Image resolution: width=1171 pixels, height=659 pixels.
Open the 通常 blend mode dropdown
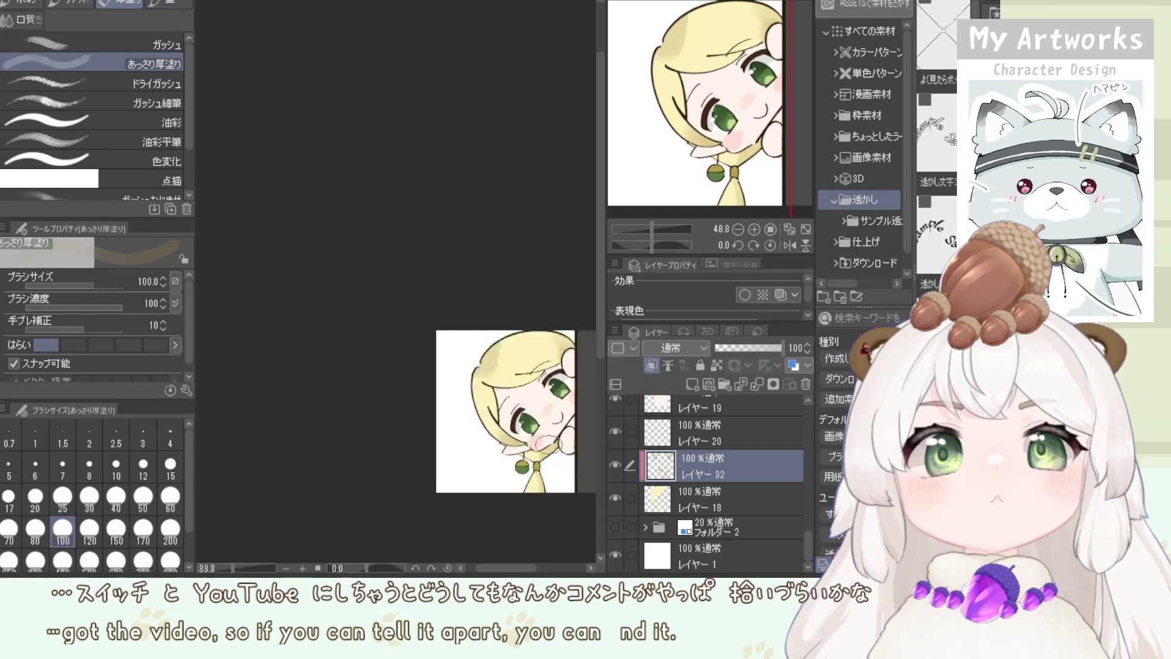click(x=676, y=348)
